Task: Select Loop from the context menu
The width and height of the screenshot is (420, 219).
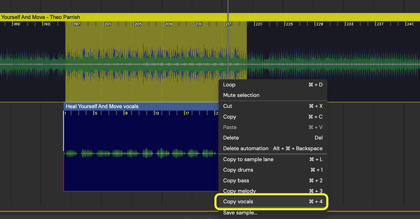Action: (229, 85)
